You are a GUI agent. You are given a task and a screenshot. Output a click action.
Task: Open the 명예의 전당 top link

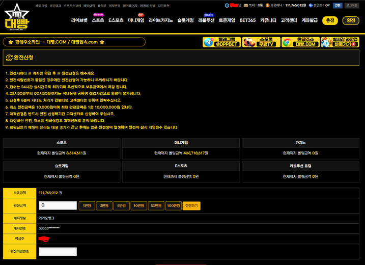147,6
